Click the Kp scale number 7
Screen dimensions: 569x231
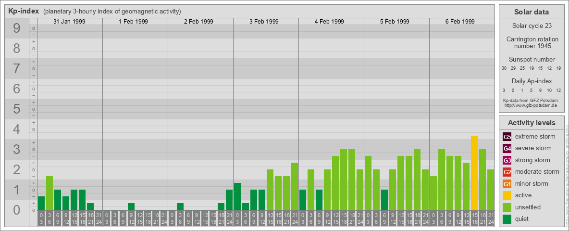[17, 68]
